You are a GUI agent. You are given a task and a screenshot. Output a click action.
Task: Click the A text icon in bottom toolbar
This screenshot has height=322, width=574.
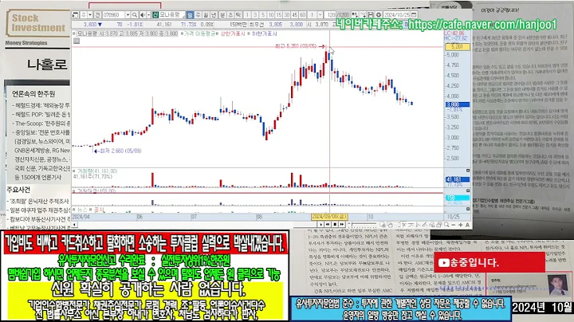point(467,225)
